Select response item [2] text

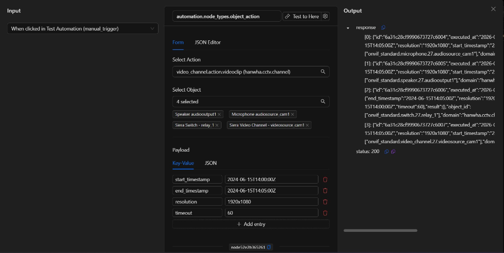429,102
